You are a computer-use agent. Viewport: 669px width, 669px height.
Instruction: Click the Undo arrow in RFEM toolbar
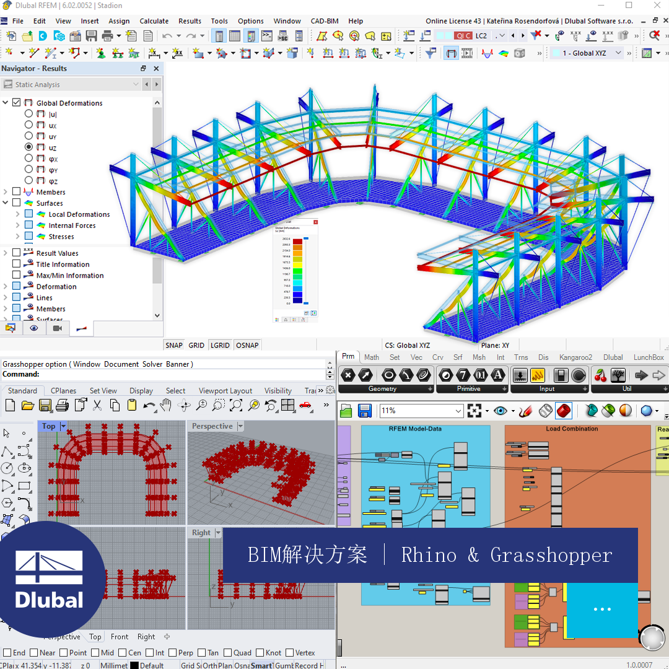pyautogui.click(x=167, y=37)
